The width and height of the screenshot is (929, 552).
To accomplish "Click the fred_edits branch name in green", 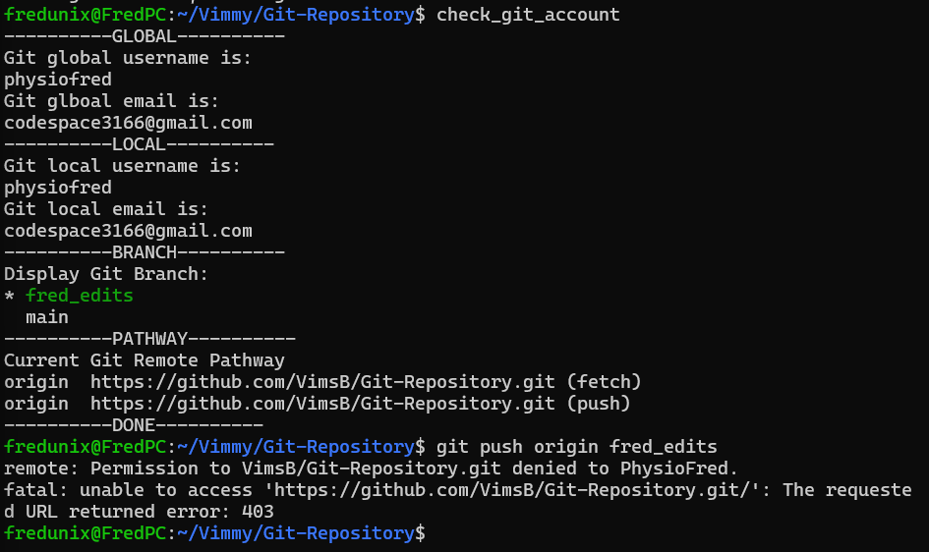I will 80,296.
